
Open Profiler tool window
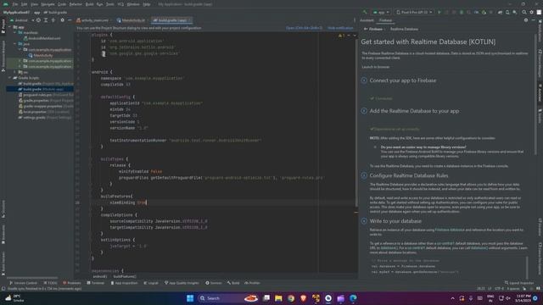[x=252, y=283]
